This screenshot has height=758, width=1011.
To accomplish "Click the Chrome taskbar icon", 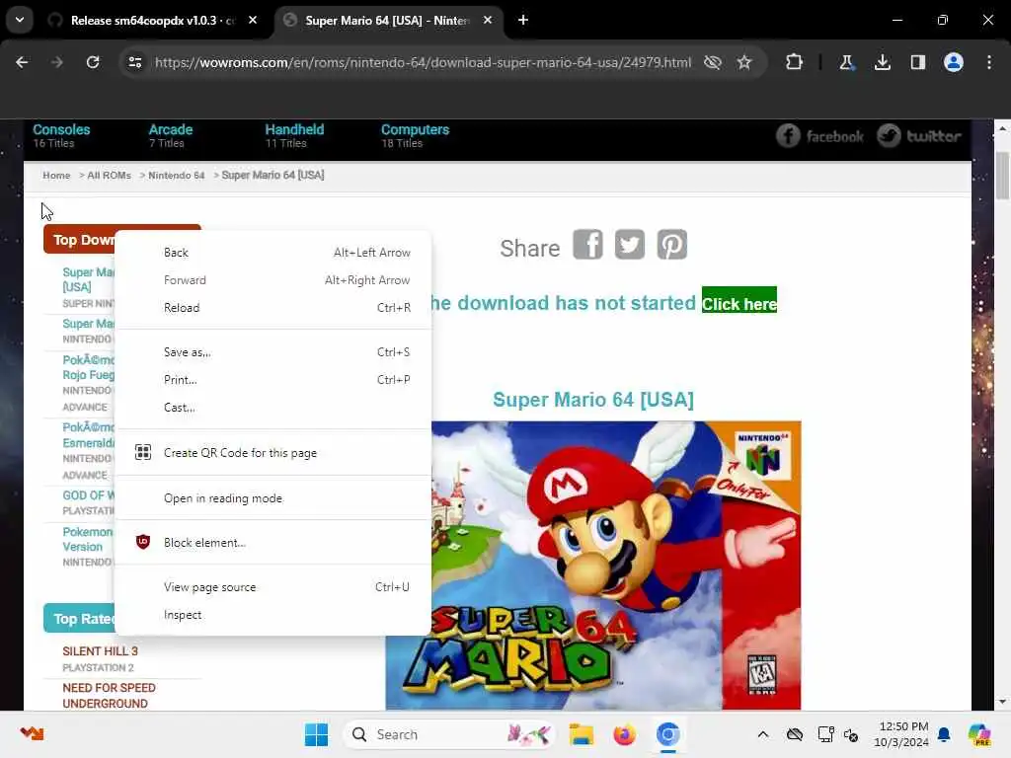I will click(x=668, y=734).
